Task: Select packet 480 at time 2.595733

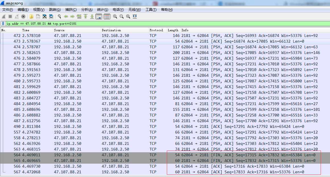Action: [165, 81]
